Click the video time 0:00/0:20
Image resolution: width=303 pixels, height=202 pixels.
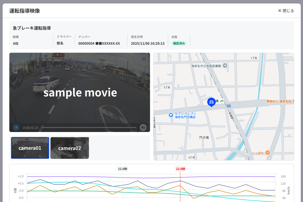(x=31, y=128)
